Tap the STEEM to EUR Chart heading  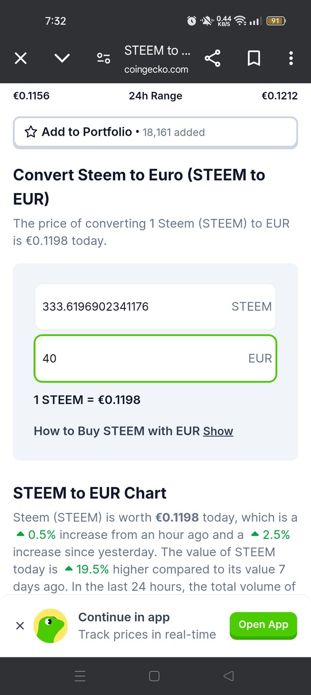tap(90, 493)
